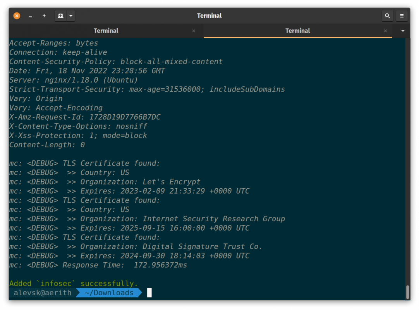419x310 pixels.
Task: Maximize the window using the plus button
Action: click(44, 16)
